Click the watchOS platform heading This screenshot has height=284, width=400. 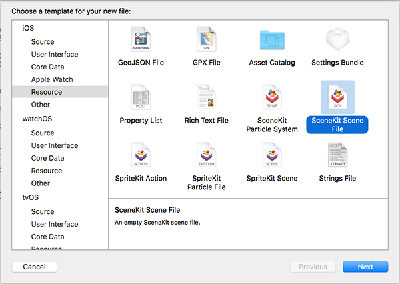(x=37, y=119)
